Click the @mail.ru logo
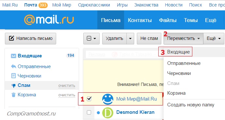The width and height of the screenshot is (225, 120). (x=49, y=20)
